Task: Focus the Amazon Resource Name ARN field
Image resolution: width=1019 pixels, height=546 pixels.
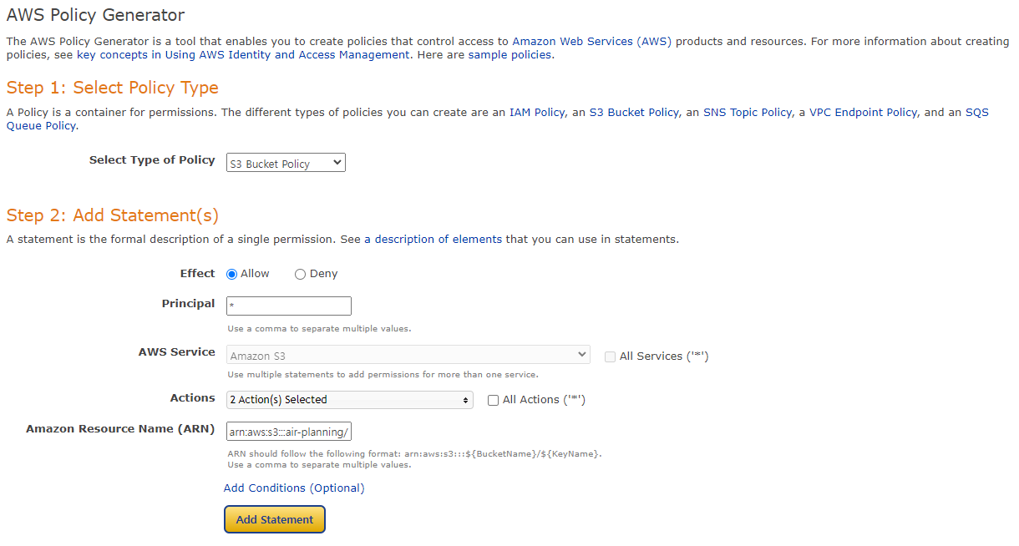Action: pos(289,431)
